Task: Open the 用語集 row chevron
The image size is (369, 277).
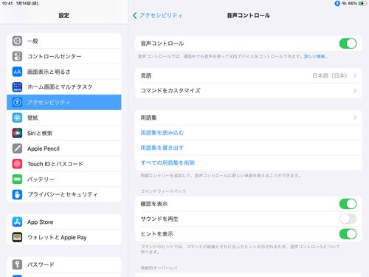Action: [x=355, y=117]
